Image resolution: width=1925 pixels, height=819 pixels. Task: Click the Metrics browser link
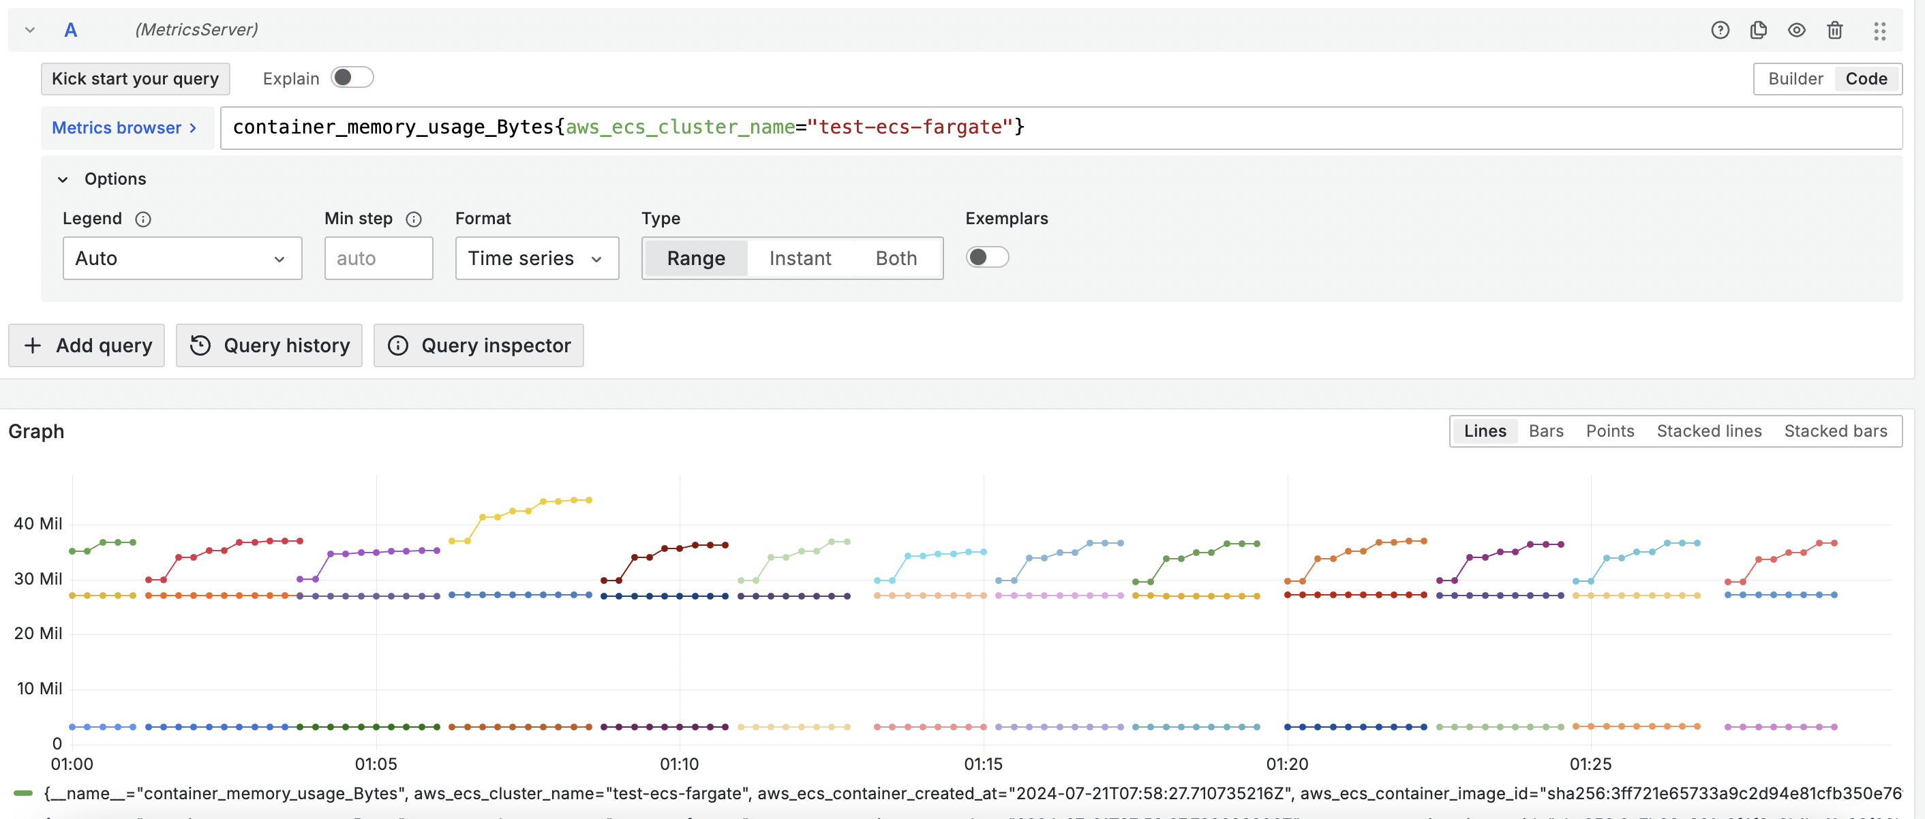pos(124,128)
